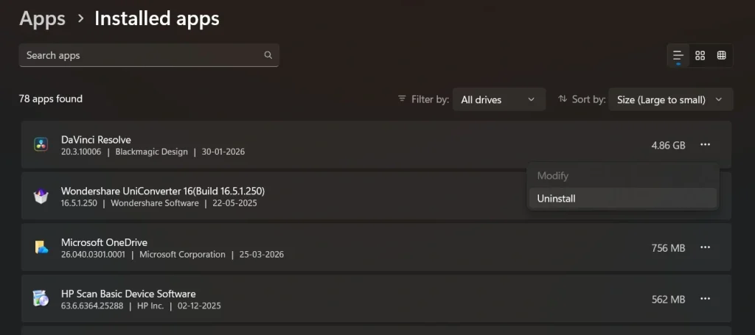The width and height of the screenshot is (755, 335).
Task: Select the Microsoft OneDrive app name
Action: tap(104, 242)
